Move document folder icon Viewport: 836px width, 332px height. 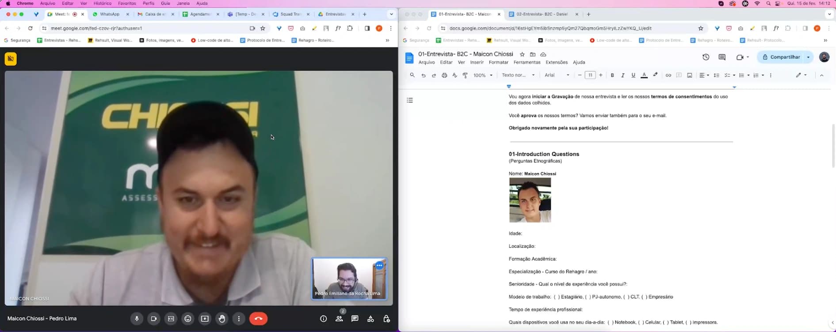pos(533,54)
